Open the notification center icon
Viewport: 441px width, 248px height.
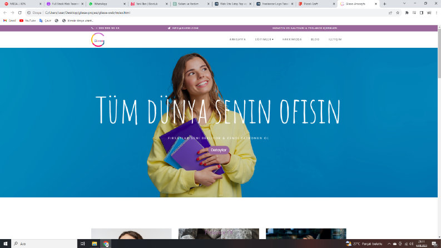click(x=434, y=244)
